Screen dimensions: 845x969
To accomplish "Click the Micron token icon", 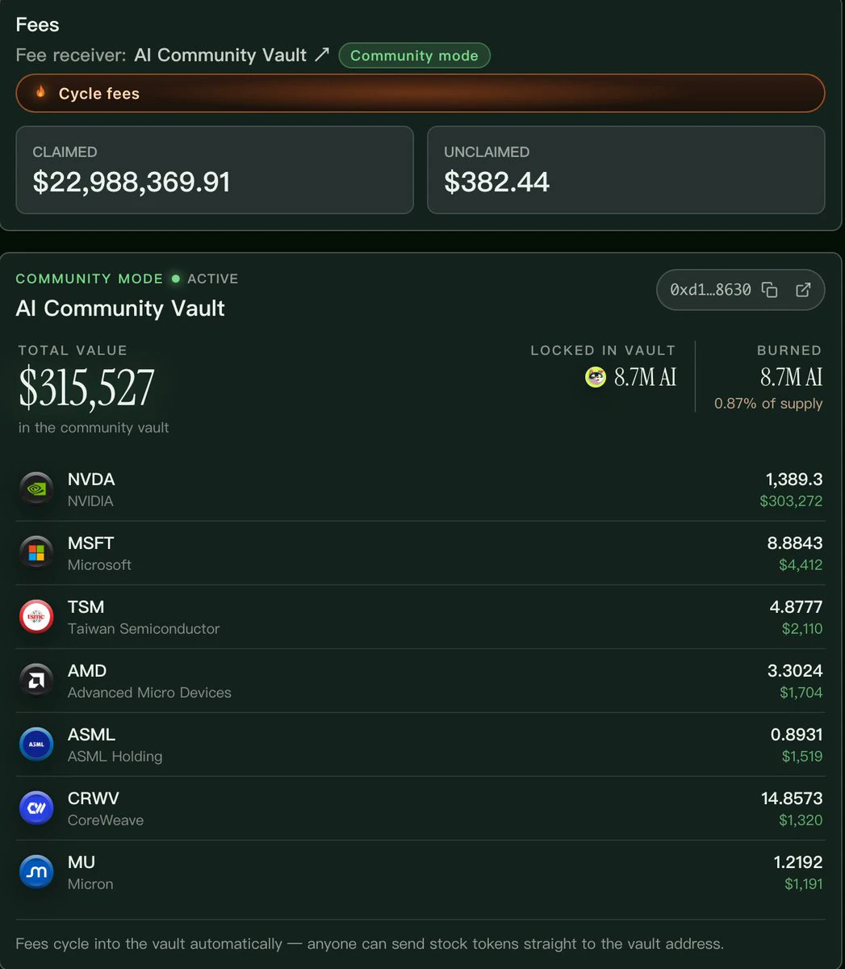I will click(x=36, y=871).
